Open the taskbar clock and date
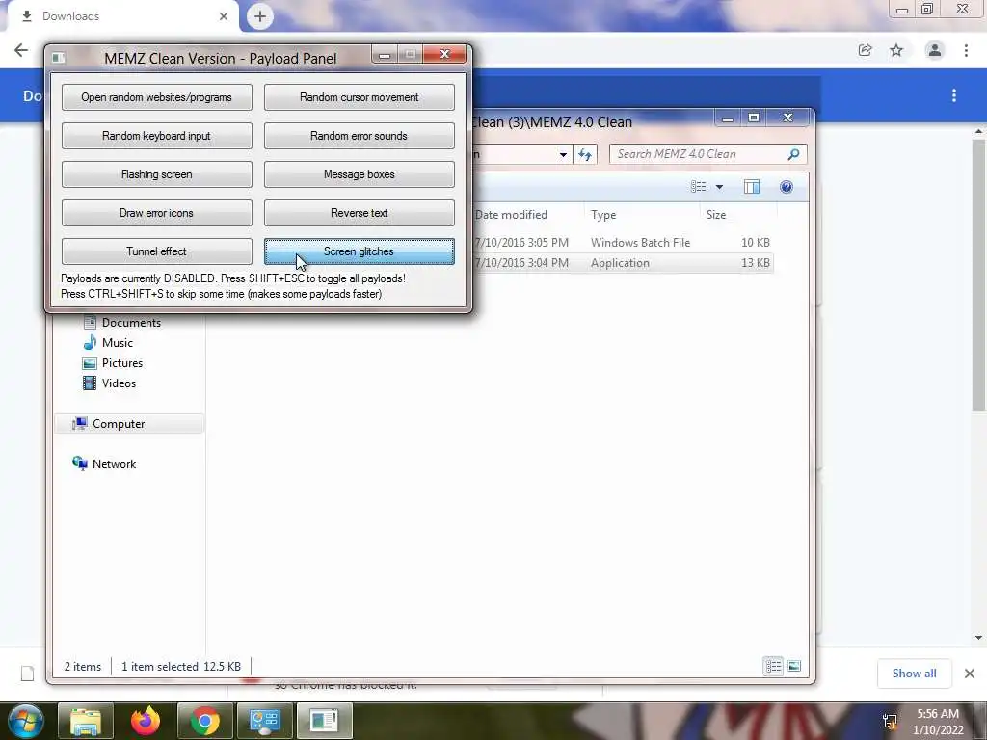The height and width of the screenshot is (740, 987). (938, 722)
